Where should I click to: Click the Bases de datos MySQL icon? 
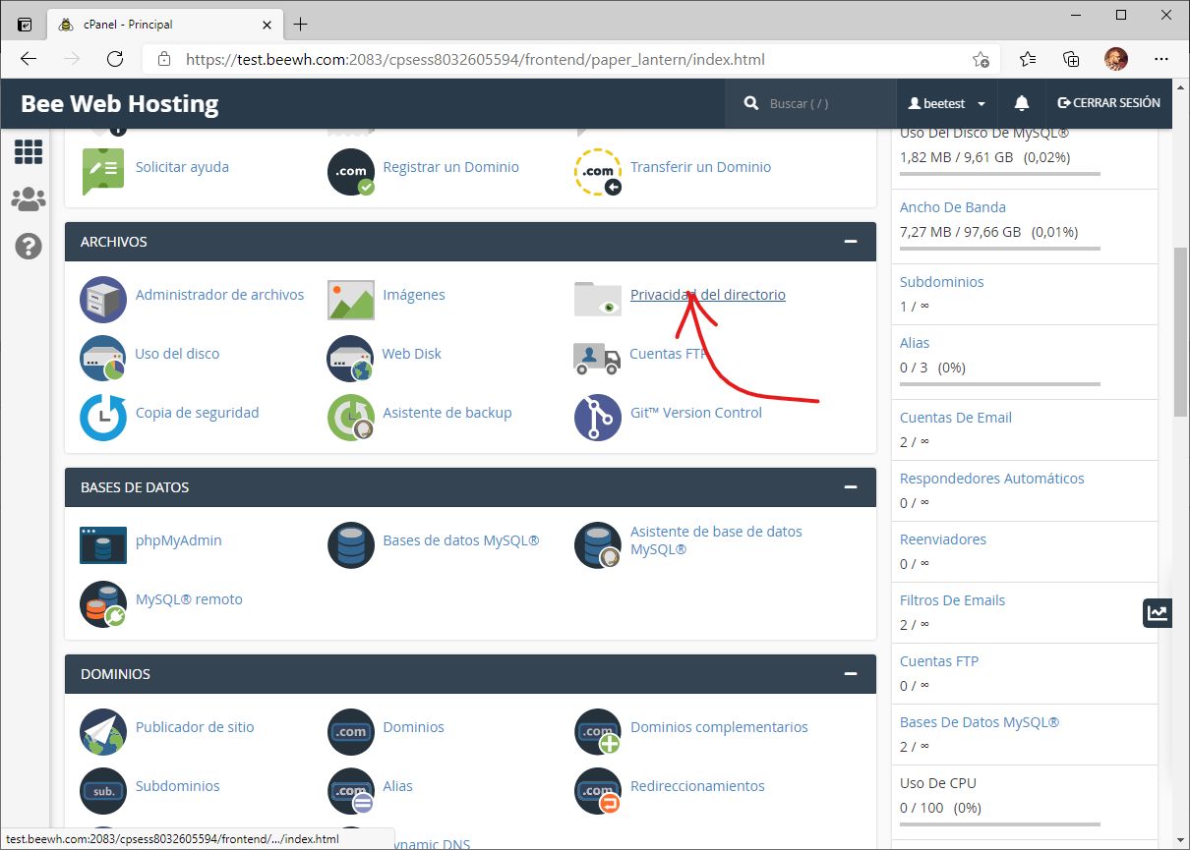[x=351, y=545]
